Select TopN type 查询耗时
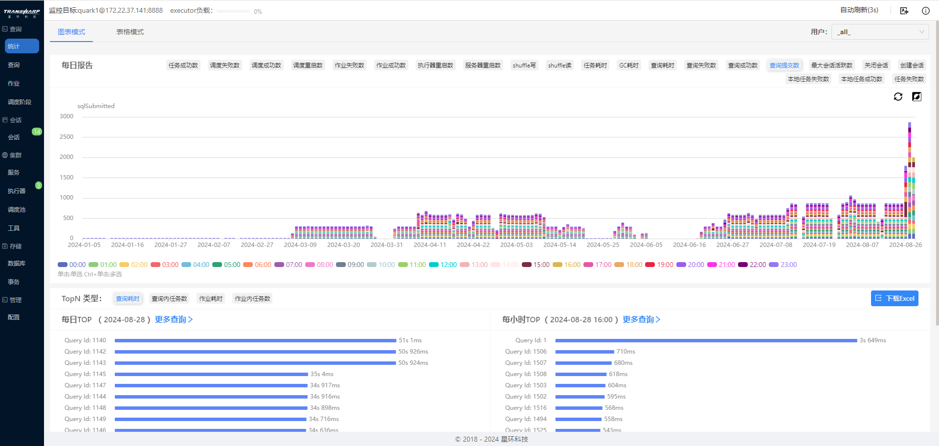 point(128,299)
